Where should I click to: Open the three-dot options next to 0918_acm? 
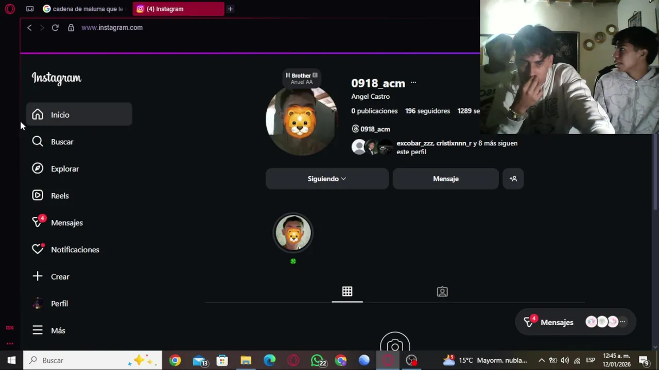(413, 83)
